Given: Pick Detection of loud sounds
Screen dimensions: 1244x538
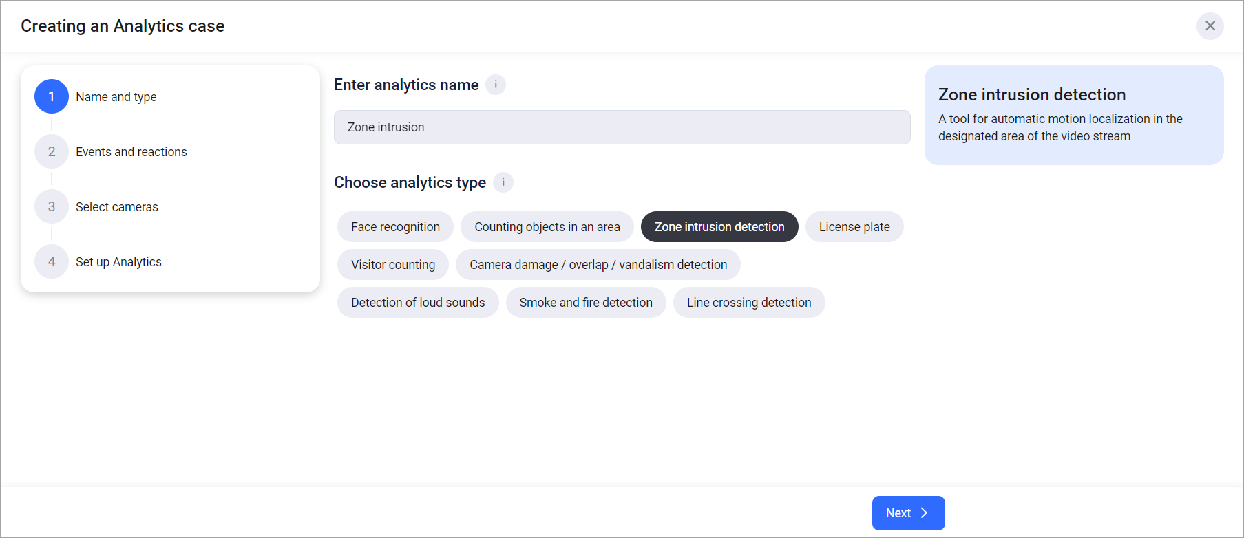Looking at the screenshot, I should 417,303.
